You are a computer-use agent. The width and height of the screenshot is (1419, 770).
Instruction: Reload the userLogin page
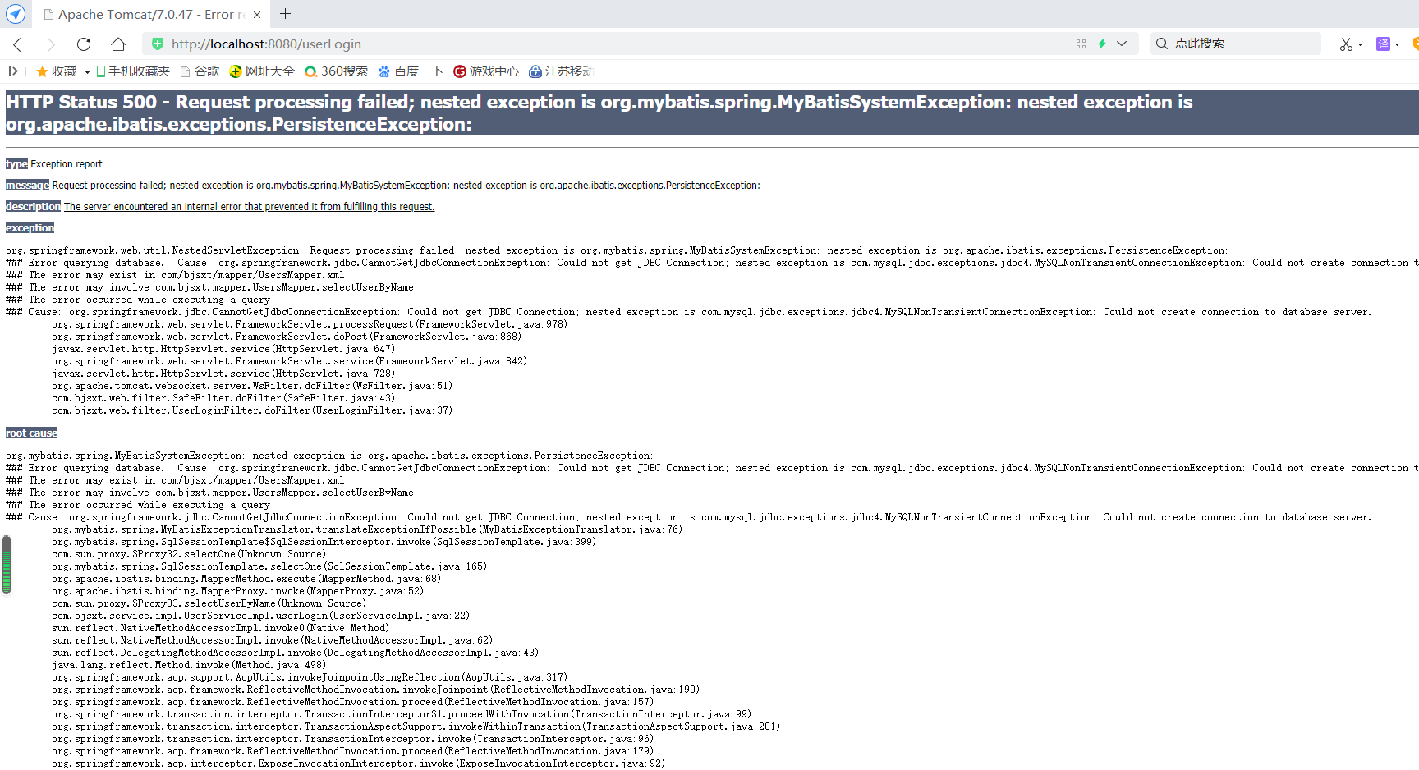click(84, 44)
